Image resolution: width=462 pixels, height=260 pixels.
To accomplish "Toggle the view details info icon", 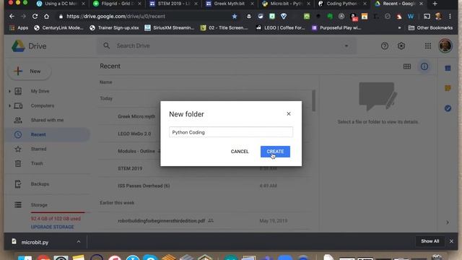I will click(424, 66).
